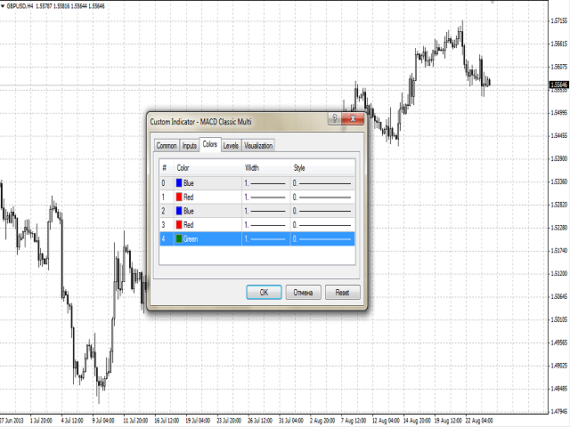Open the width selector for row 2

[266, 211]
